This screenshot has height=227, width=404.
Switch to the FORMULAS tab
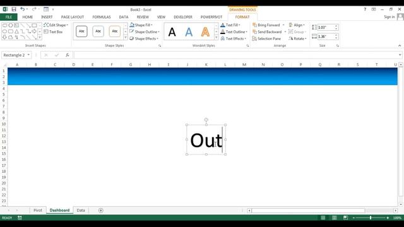coord(102,17)
